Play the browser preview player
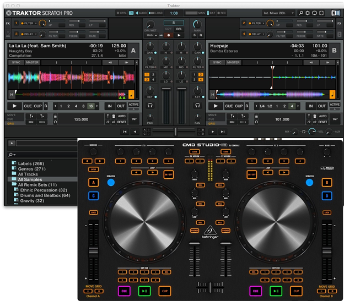The image size is (344, 301). [12, 143]
